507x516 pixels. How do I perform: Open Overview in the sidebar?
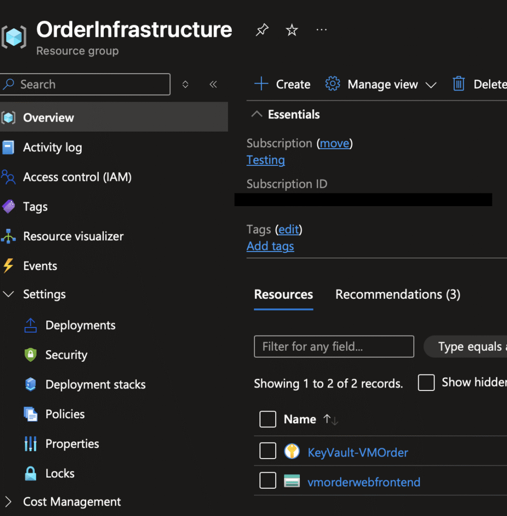(114, 117)
